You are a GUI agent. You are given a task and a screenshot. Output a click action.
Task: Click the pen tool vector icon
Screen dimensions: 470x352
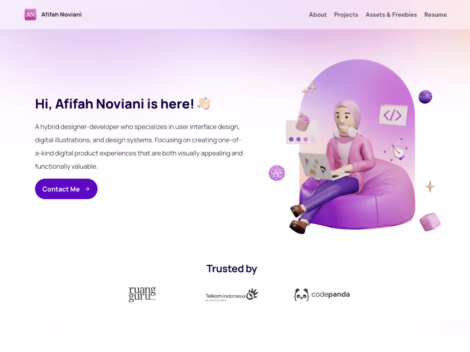pyautogui.click(x=397, y=150)
